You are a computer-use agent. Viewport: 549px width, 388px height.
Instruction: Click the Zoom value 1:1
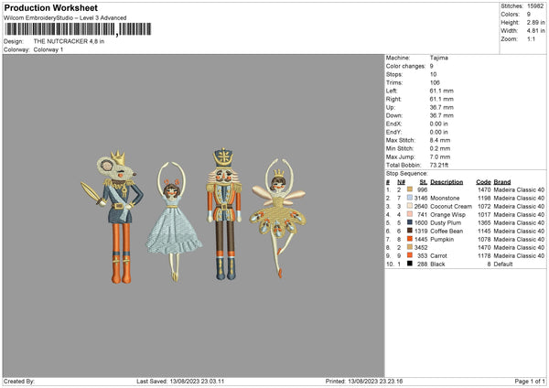[x=531, y=39]
